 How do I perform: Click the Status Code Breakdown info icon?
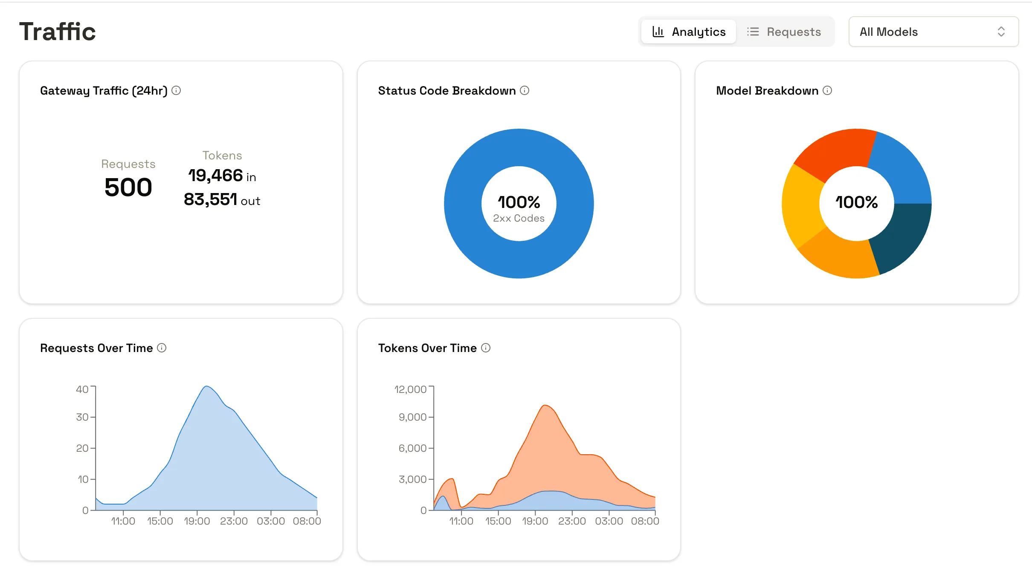pyautogui.click(x=525, y=90)
